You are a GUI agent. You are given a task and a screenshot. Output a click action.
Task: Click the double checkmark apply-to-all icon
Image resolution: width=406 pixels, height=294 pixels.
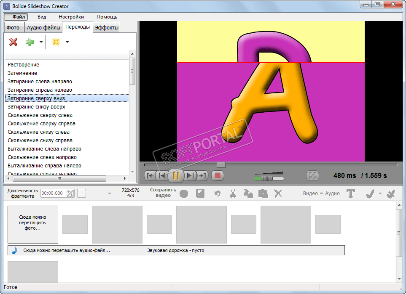(391, 193)
